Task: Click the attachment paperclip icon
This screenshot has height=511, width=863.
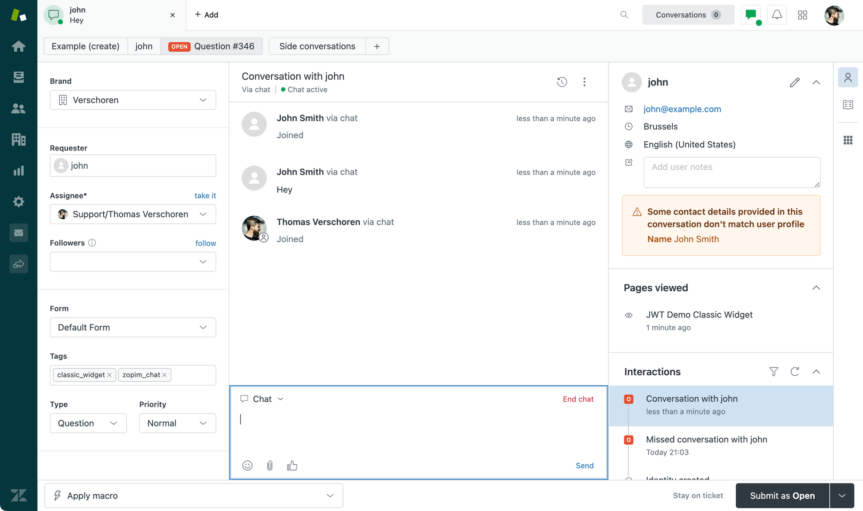Action: point(270,465)
